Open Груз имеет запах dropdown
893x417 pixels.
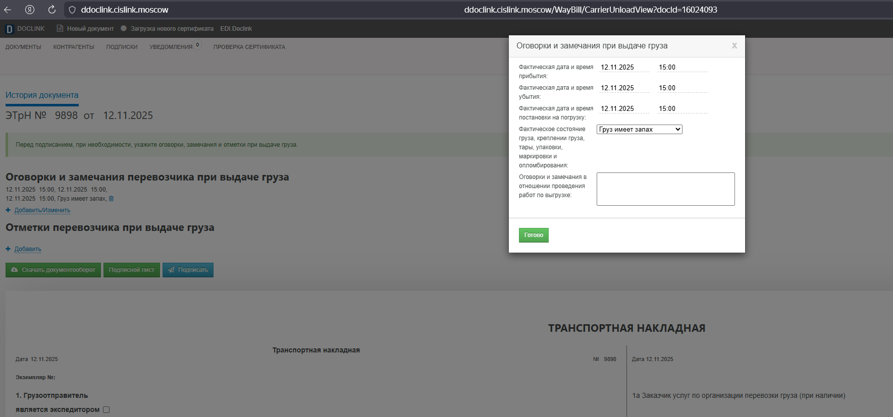(640, 130)
